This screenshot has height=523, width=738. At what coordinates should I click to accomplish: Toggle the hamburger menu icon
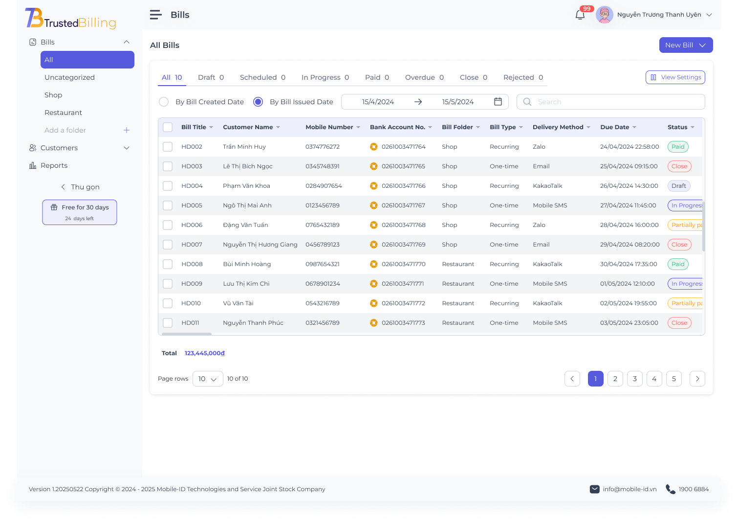point(156,15)
